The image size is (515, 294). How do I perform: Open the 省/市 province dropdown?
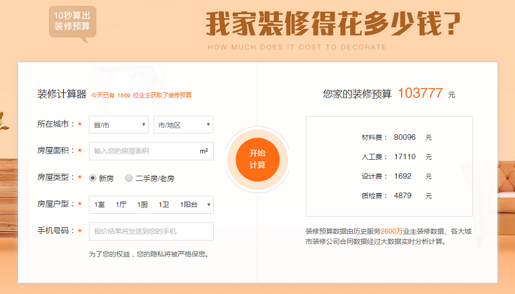(x=118, y=125)
